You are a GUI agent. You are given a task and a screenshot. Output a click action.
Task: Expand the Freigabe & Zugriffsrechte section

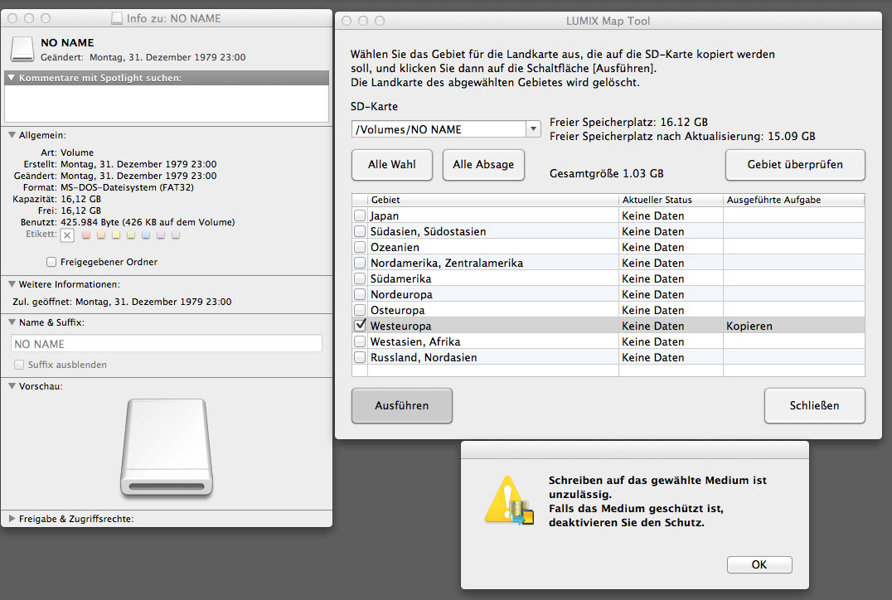coord(10,519)
